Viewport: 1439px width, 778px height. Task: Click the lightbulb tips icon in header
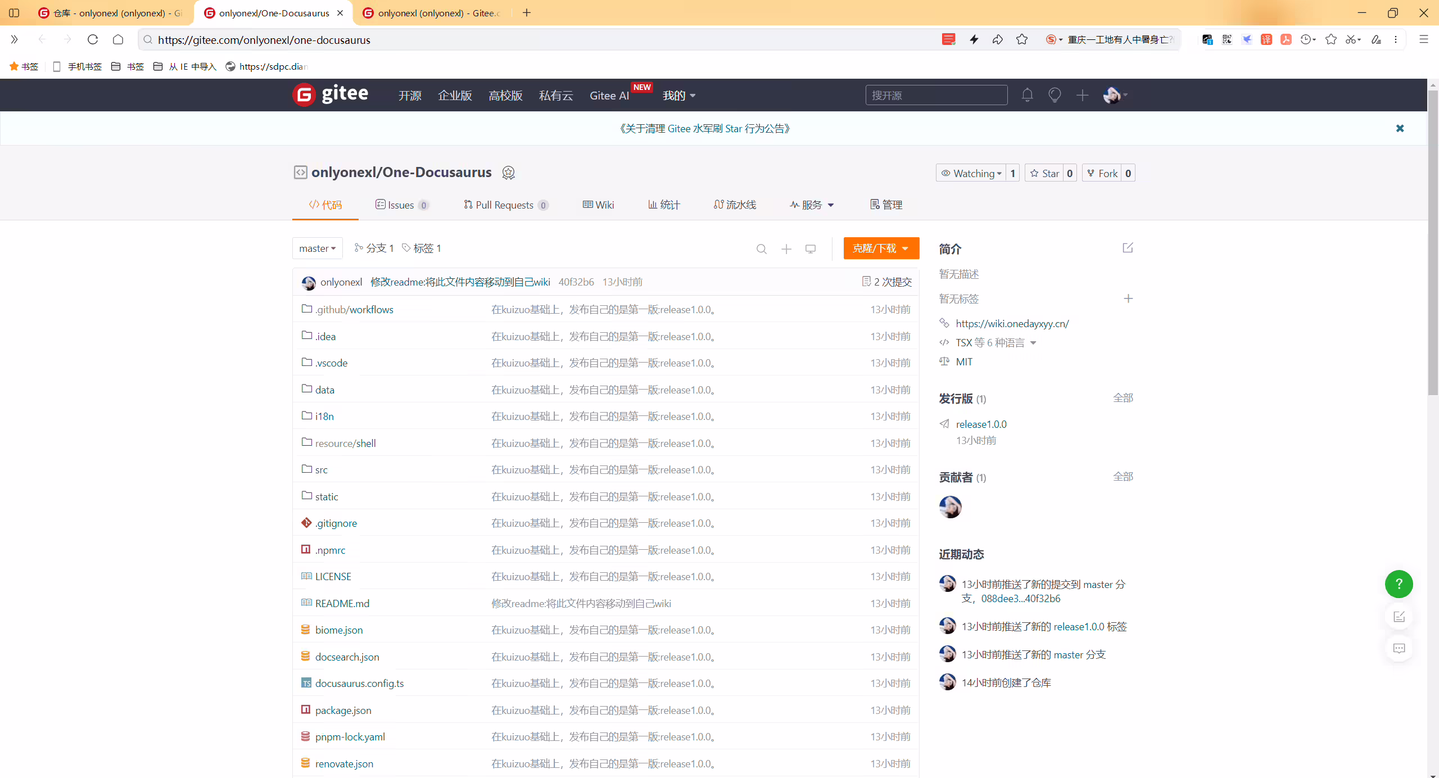tap(1055, 95)
